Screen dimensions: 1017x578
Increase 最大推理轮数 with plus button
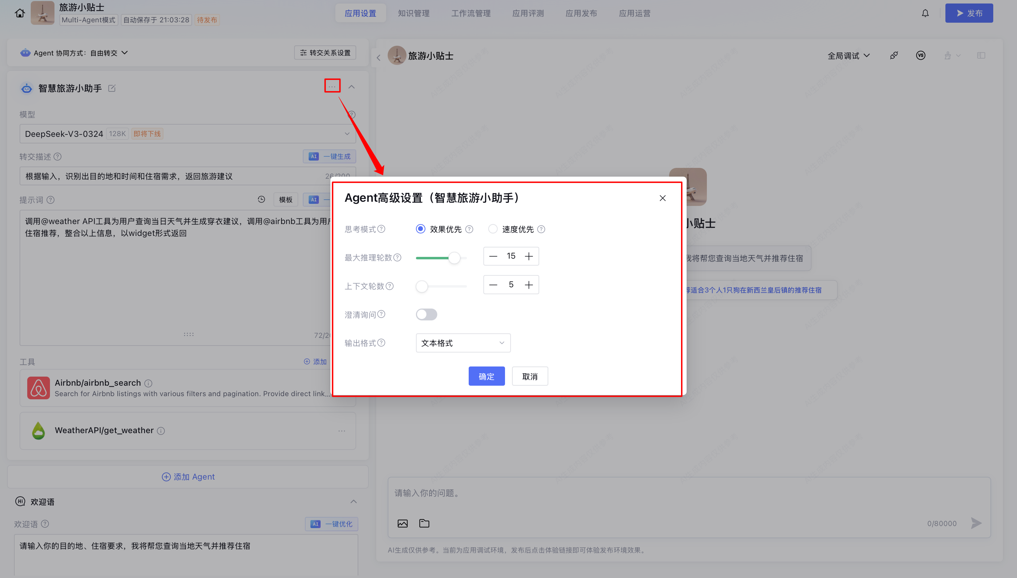pos(528,256)
